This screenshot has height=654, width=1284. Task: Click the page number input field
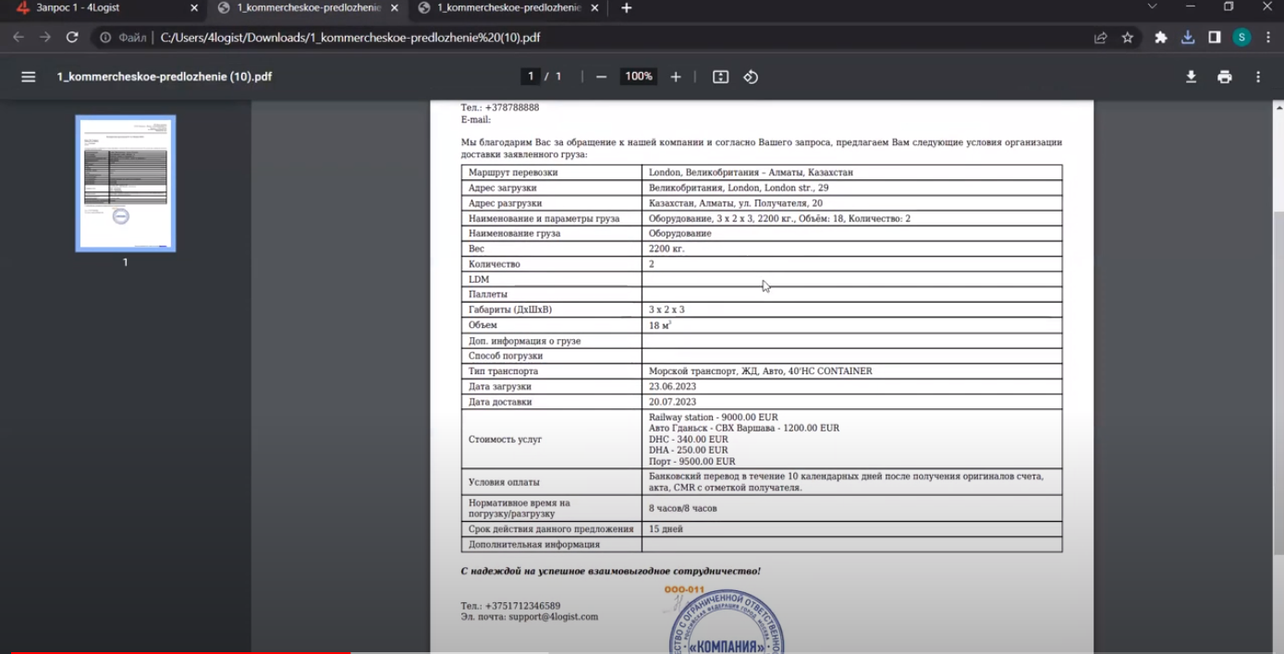(530, 77)
